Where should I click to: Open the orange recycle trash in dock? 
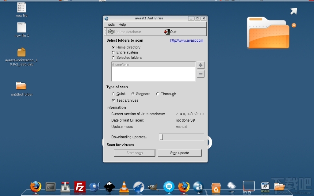click(x=216, y=188)
